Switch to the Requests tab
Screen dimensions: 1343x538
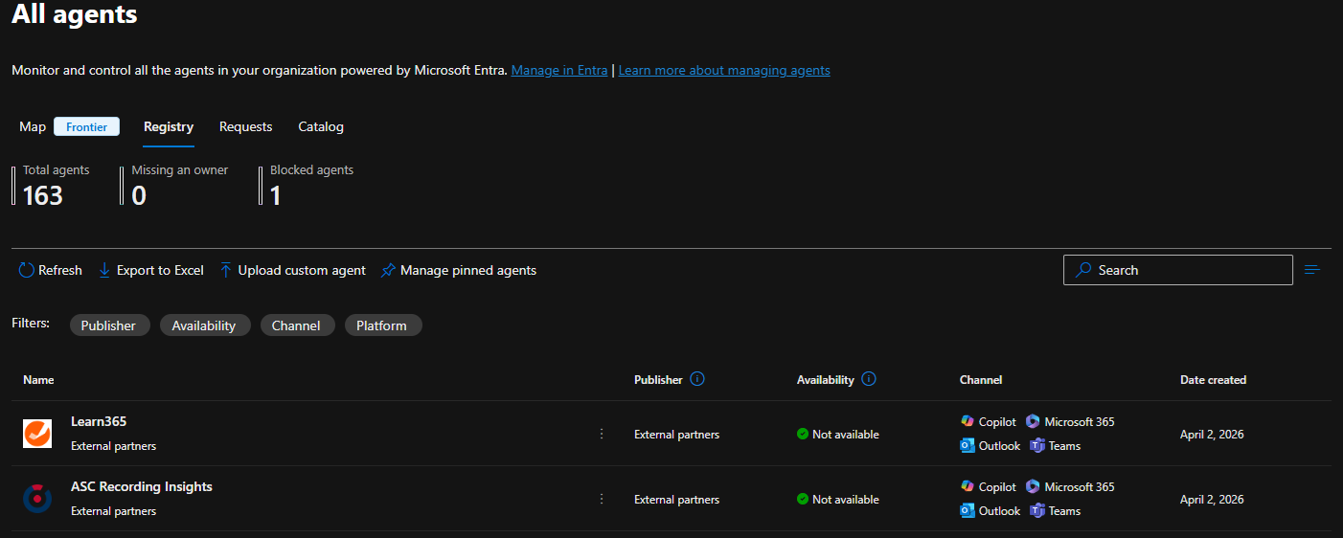point(245,126)
